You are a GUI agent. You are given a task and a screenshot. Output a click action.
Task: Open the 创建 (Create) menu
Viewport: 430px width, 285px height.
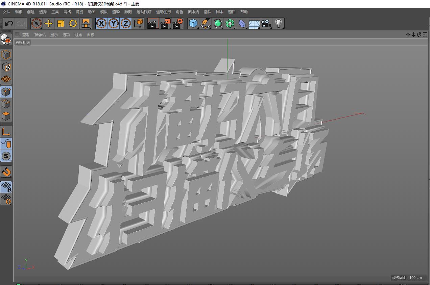coord(31,12)
